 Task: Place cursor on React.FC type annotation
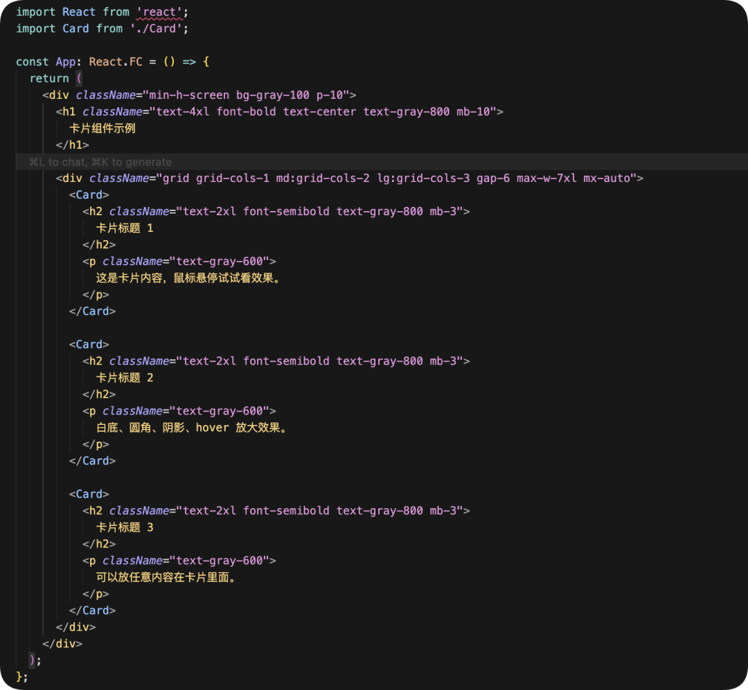pyautogui.click(x=116, y=62)
